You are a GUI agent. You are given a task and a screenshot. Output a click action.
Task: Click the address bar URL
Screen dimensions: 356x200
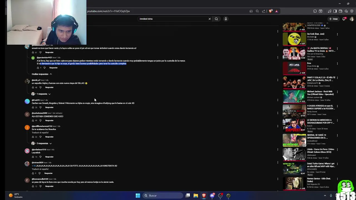click(108, 11)
